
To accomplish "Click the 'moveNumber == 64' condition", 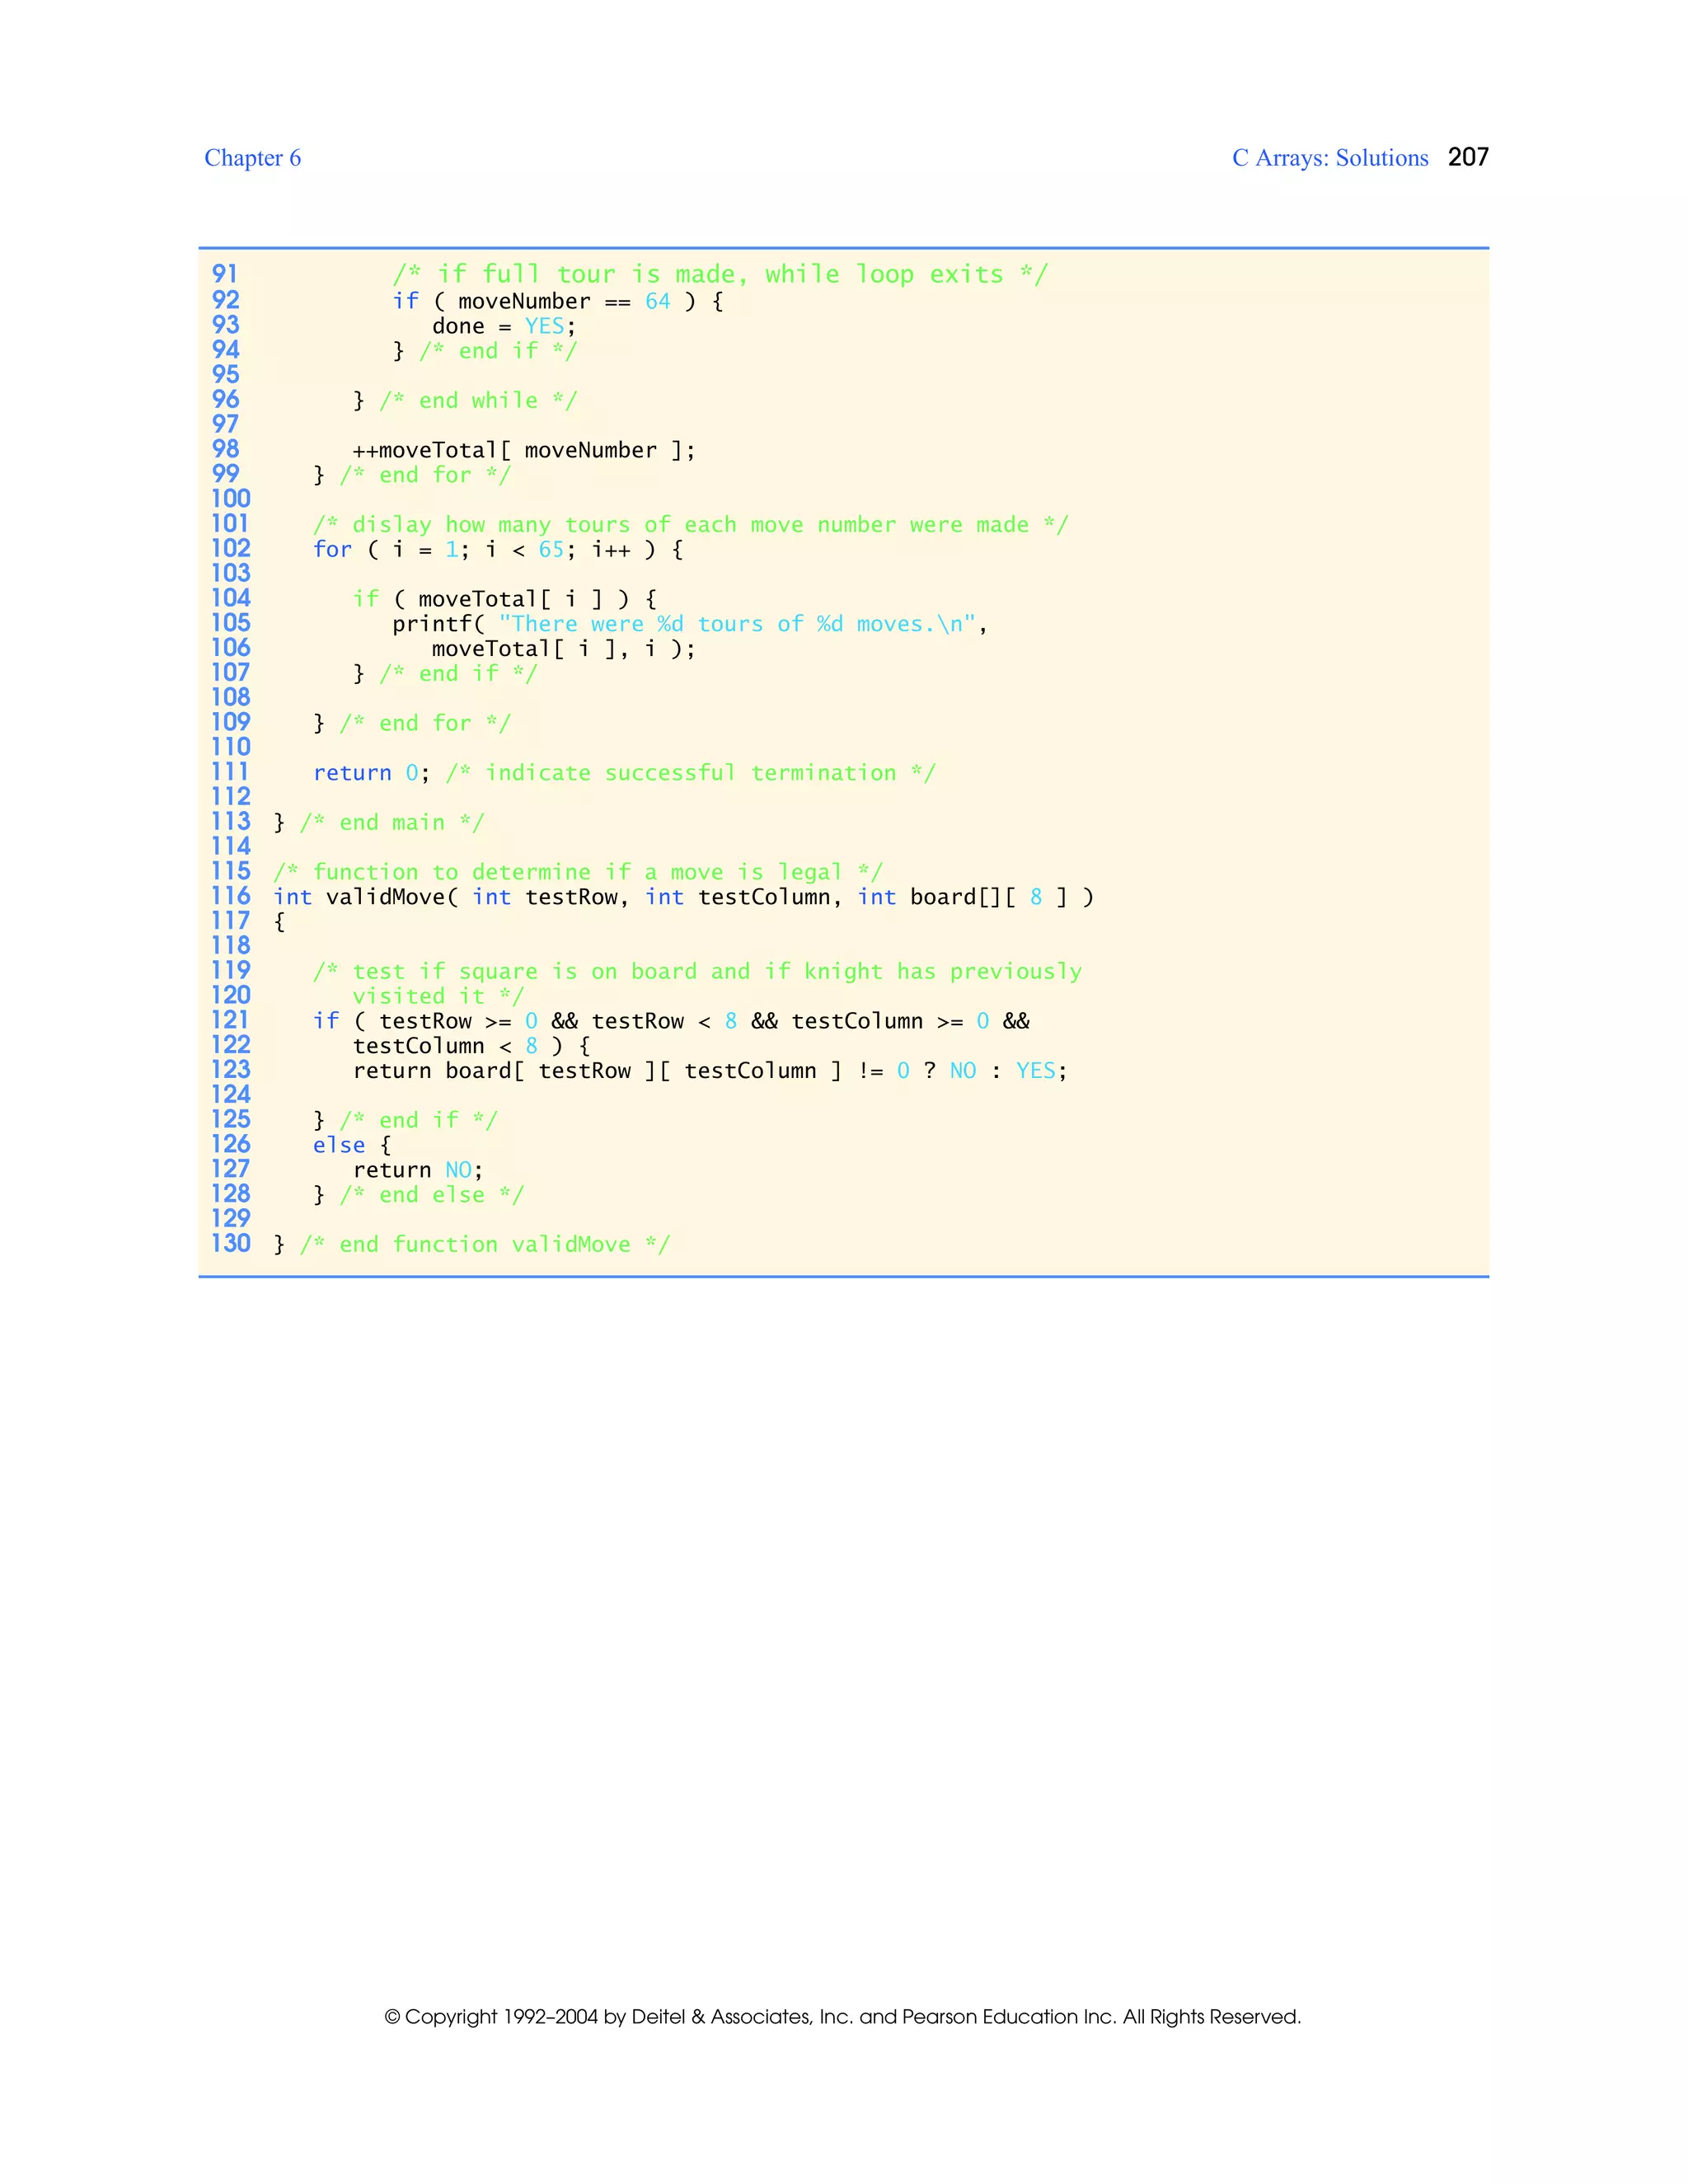I will [x=564, y=301].
